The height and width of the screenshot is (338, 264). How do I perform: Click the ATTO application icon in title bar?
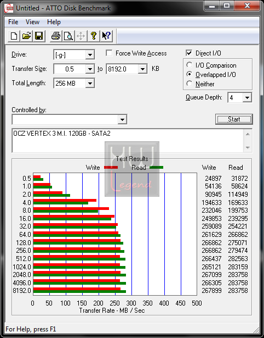coord(8,8)
